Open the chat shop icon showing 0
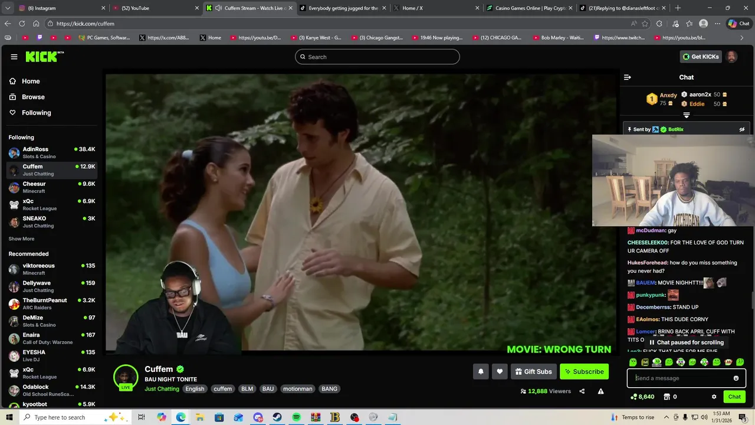Image resolution: width=755 pixels, height=425 pixels. point(671,397)
